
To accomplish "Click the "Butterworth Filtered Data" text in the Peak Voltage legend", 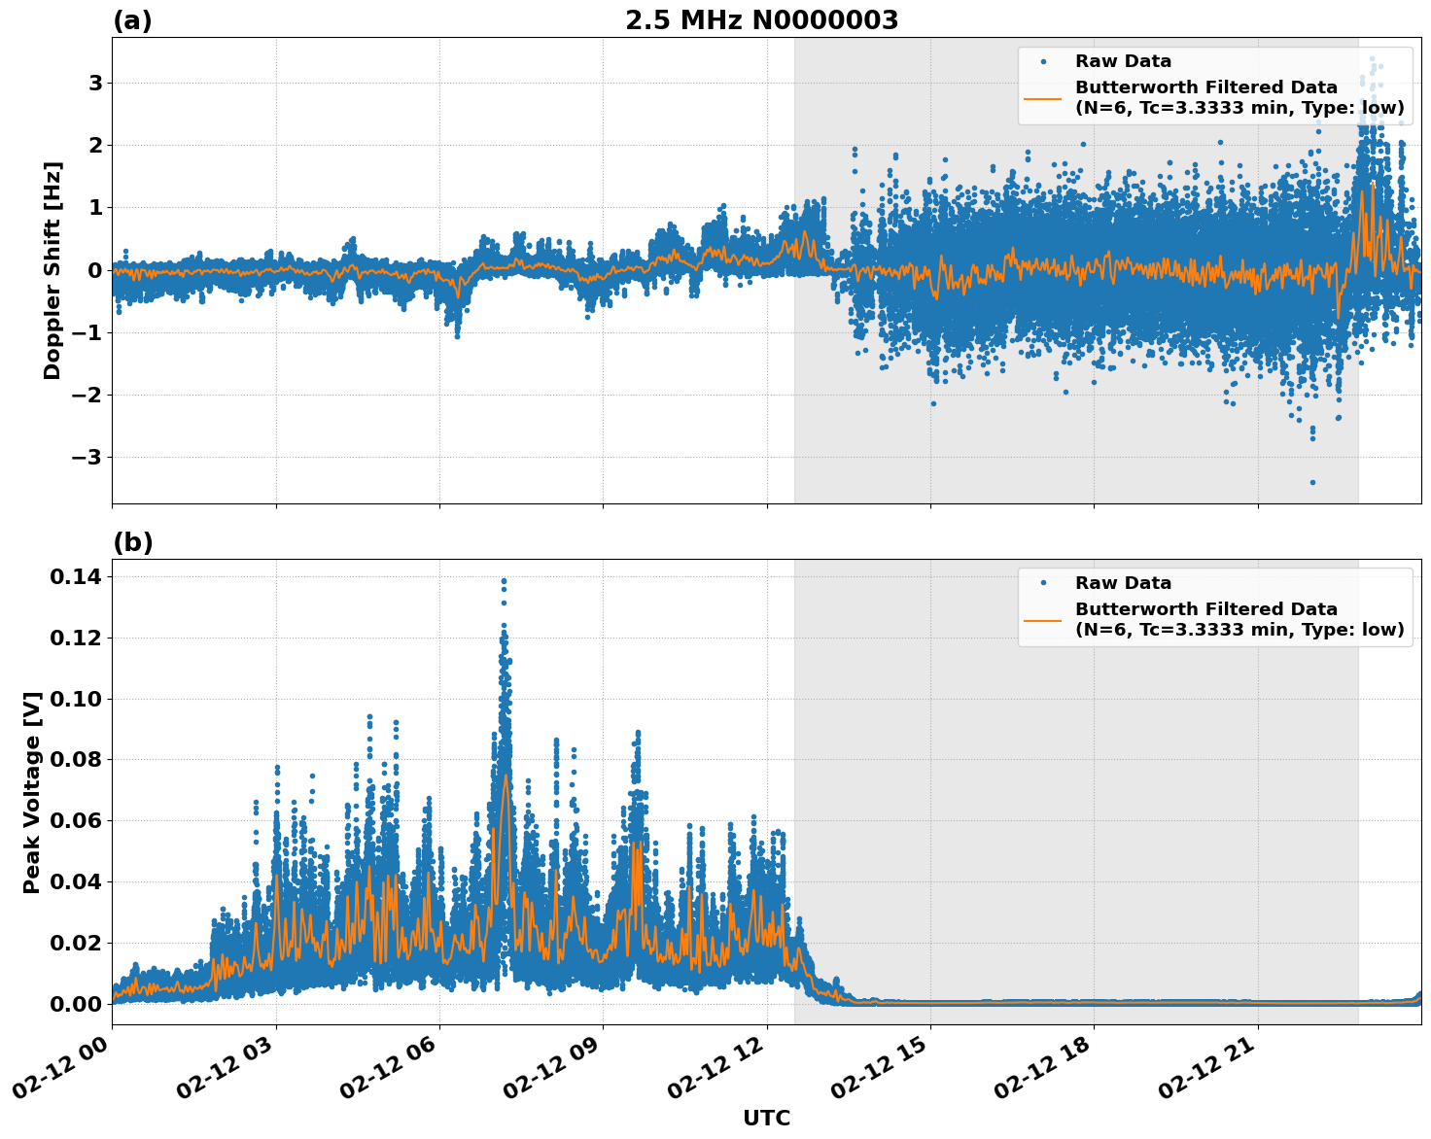I will (x=1205, y=609).
